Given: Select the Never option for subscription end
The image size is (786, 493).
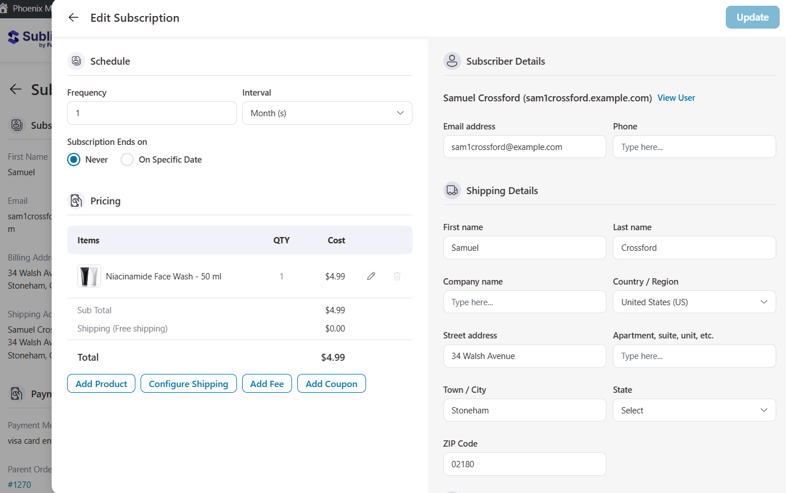Looking at the screenshot, I should pos(75,159).
